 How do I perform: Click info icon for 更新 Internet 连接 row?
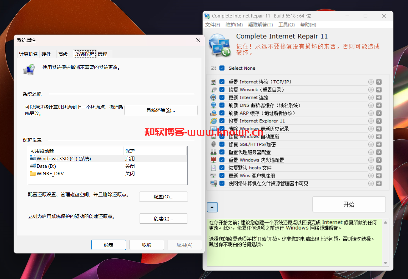371,97
